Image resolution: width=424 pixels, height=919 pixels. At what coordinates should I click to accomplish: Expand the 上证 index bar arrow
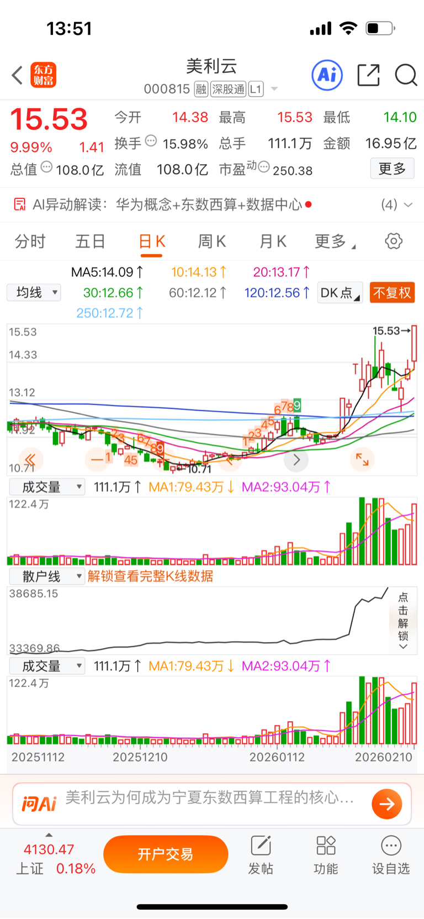pos(49,835)
